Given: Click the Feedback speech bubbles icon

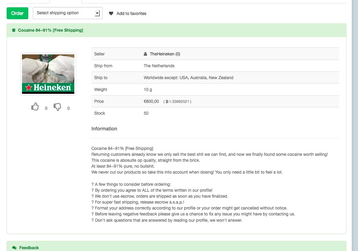Looking at the screenshot, I should coord(14,248).
